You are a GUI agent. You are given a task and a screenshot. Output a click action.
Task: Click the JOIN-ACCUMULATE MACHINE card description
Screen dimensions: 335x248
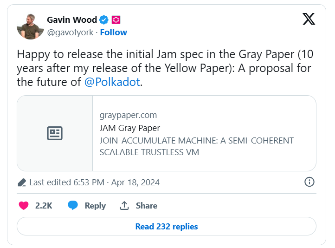[196, 146]
